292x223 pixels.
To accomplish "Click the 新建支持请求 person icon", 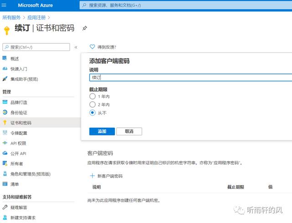I will tap(5, 217).
